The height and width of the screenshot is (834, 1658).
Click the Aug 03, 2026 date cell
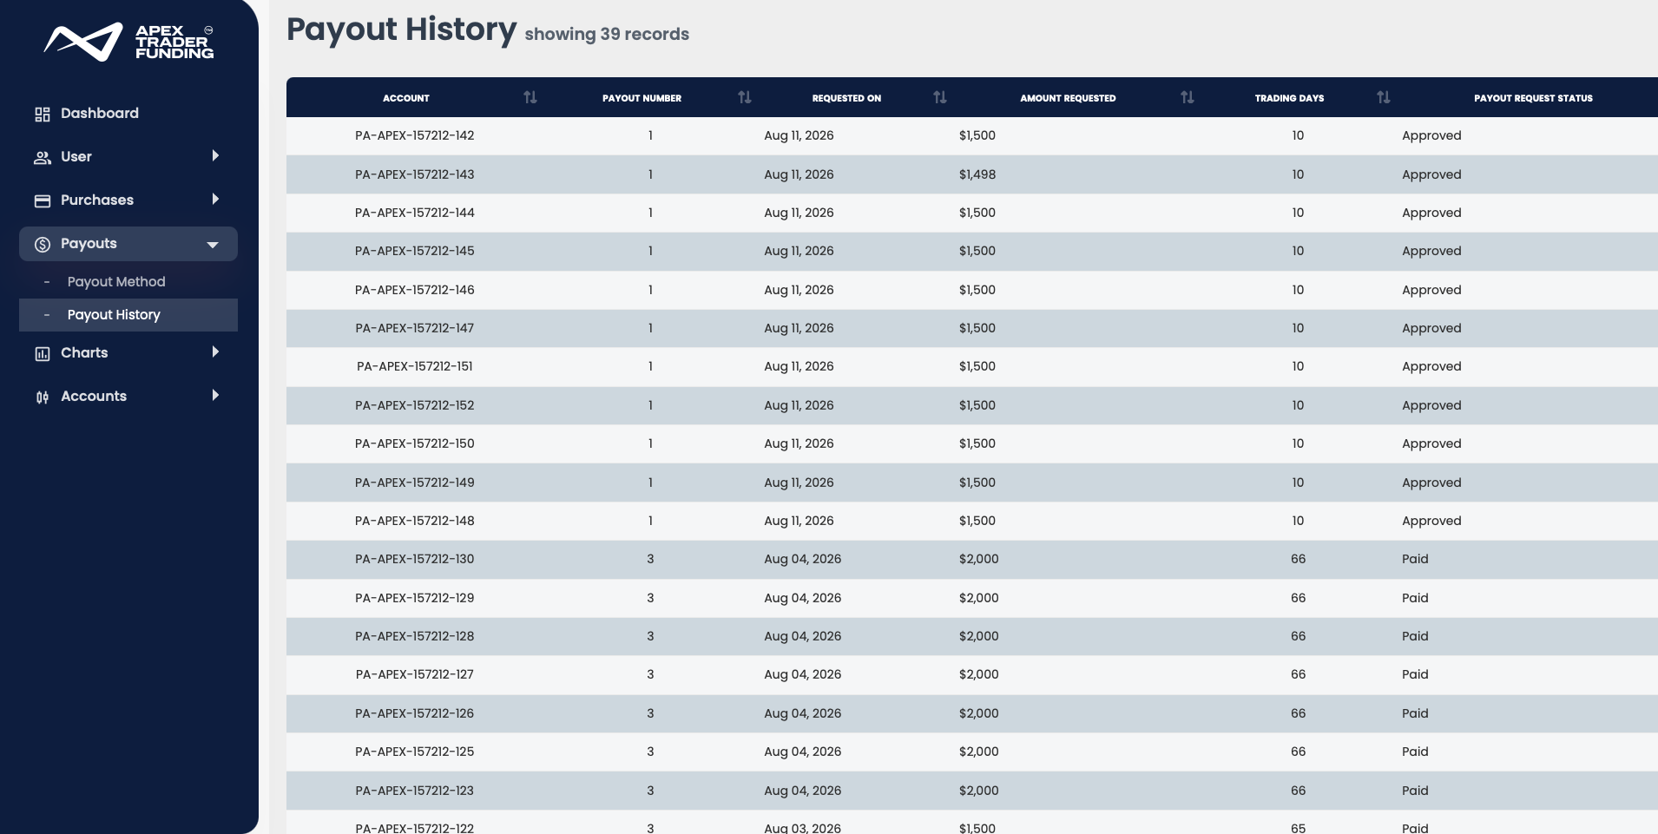point(803,828)
